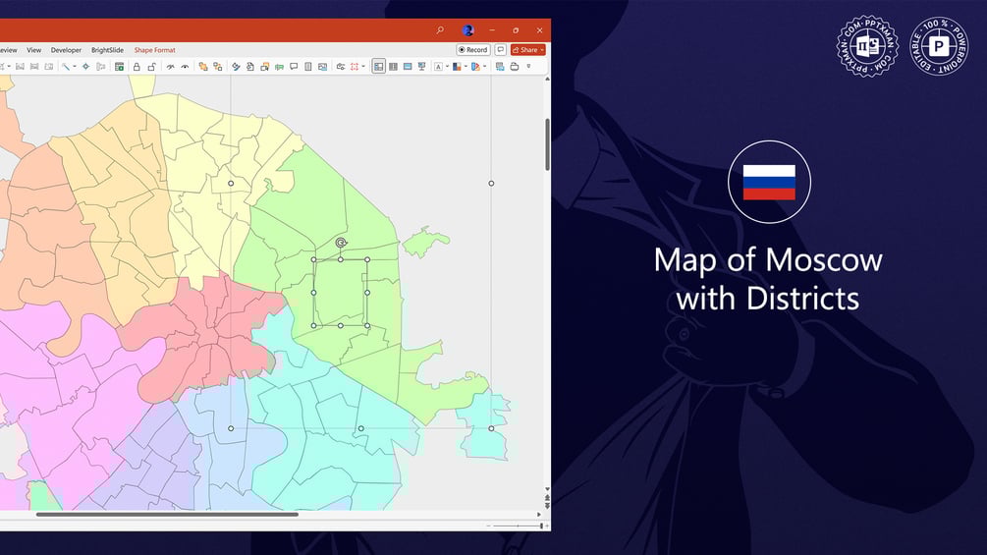Click the blue diamond align-center icon
The height and width of the screenshot is (555, 987).
coord(85,67)
